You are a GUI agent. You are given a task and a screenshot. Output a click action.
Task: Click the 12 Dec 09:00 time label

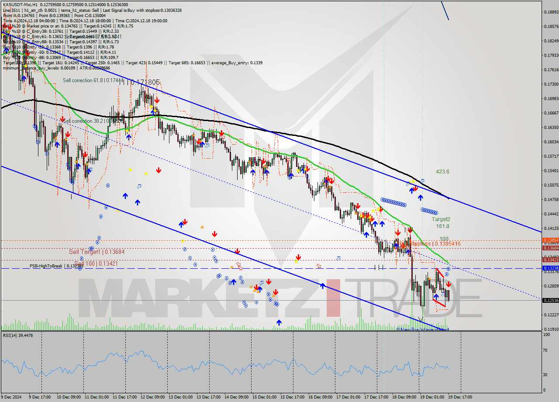tap(152, 397)
